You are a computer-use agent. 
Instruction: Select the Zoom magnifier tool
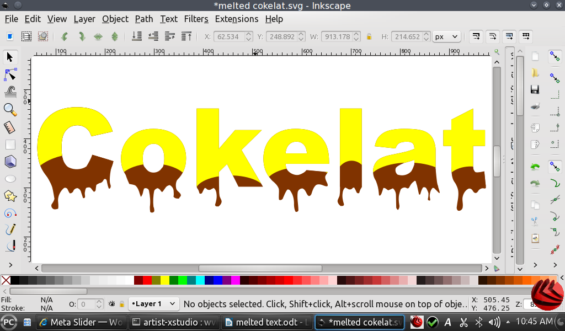10,109
